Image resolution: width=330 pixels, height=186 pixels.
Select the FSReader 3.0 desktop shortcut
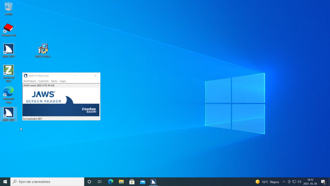[x=8, y=30]
